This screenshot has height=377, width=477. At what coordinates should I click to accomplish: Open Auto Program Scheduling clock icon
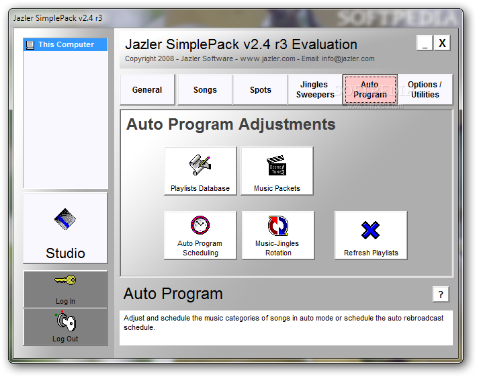tap(200, 225)
